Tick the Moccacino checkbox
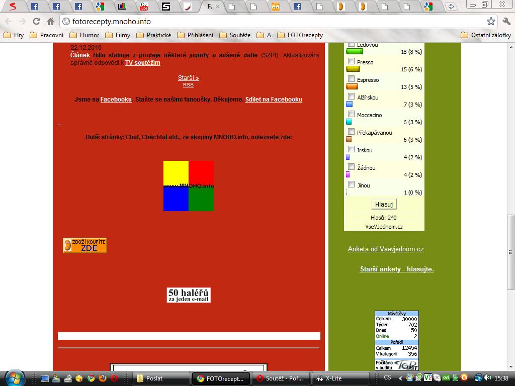Screen dimensions: 515x386 pos(352,114)
